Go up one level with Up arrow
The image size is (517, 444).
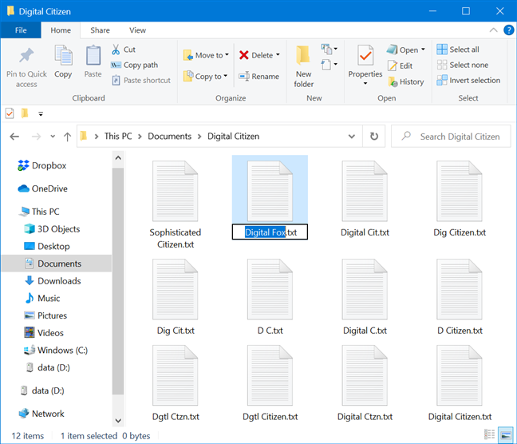pyautogui.click(x=67, y=137)
